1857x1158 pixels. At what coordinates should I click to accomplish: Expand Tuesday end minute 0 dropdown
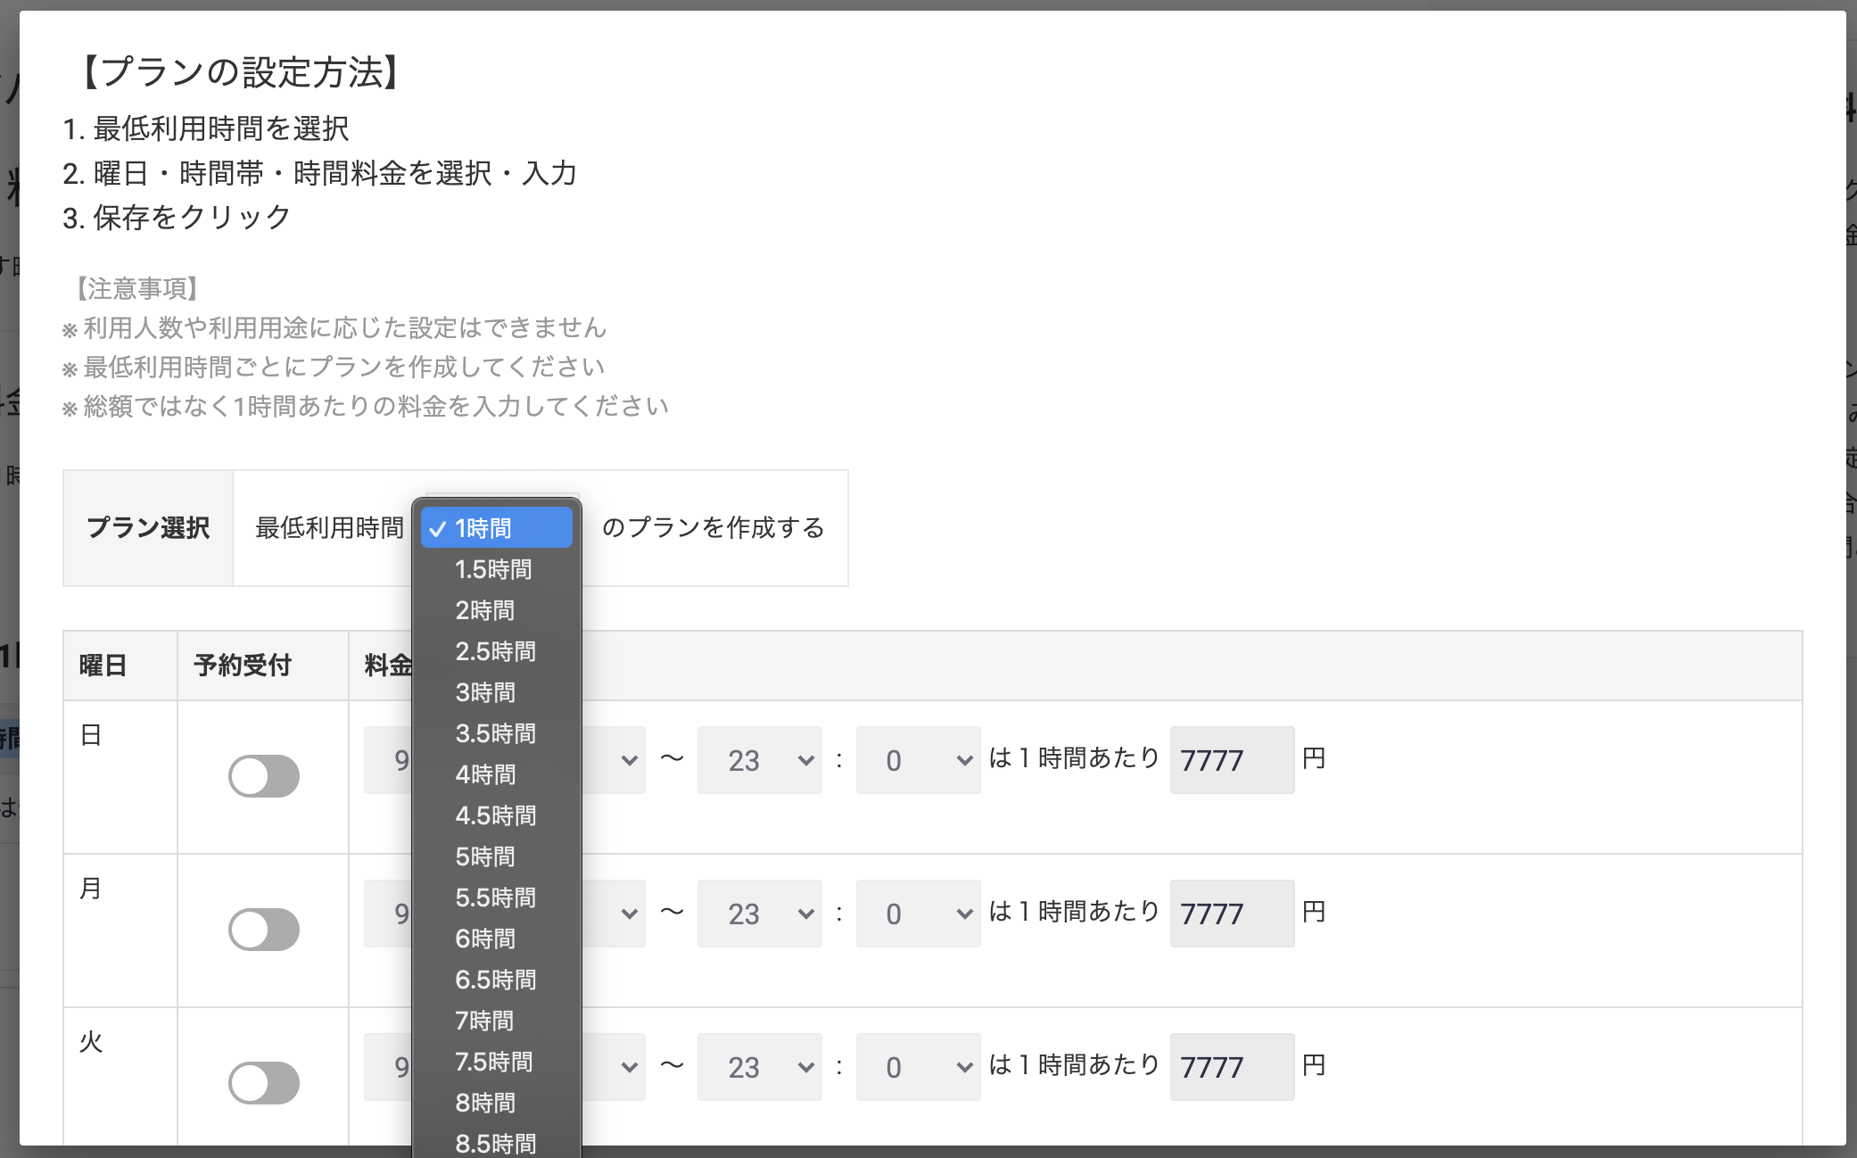[918, 1067]
